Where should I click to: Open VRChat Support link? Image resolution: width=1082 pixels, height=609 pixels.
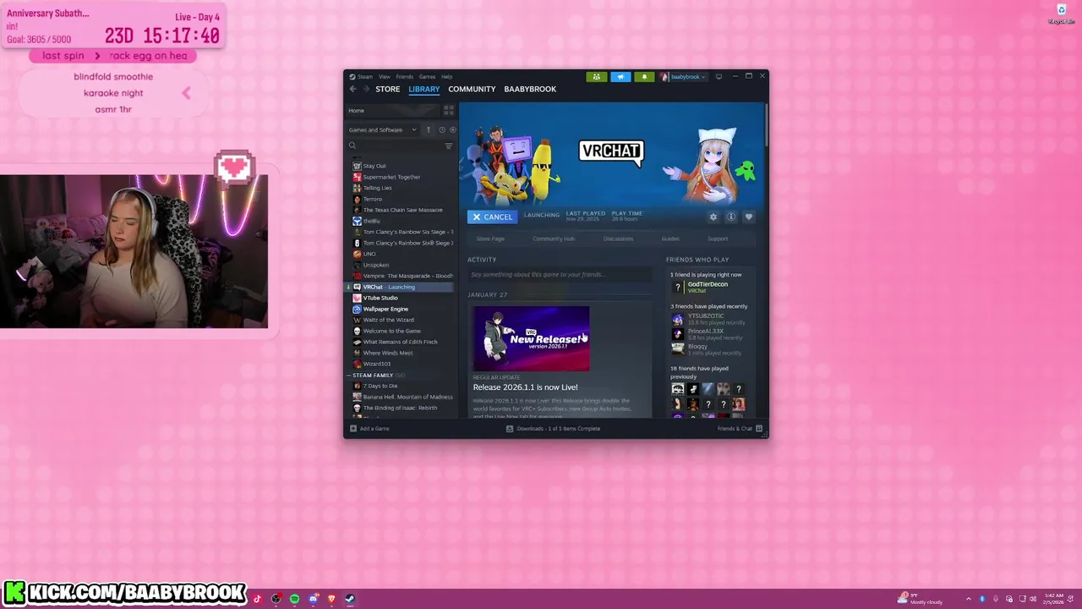[x=718, y=239]
